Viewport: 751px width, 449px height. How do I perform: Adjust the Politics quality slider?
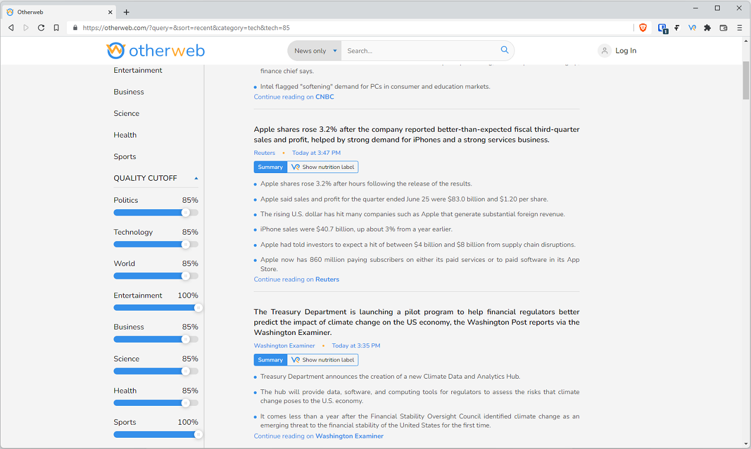coord(186,213)
